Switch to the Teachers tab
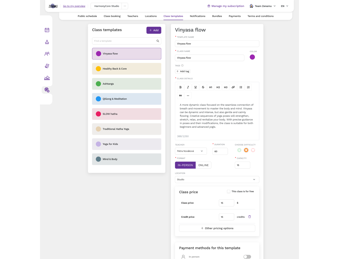This screenshot has width=339, height=259. tap(133, 16)
